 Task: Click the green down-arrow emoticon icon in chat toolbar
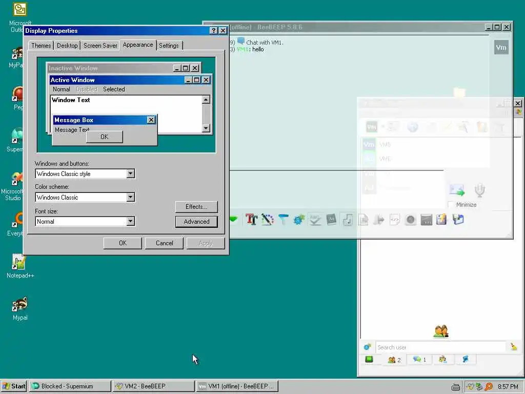coord(233,220)
